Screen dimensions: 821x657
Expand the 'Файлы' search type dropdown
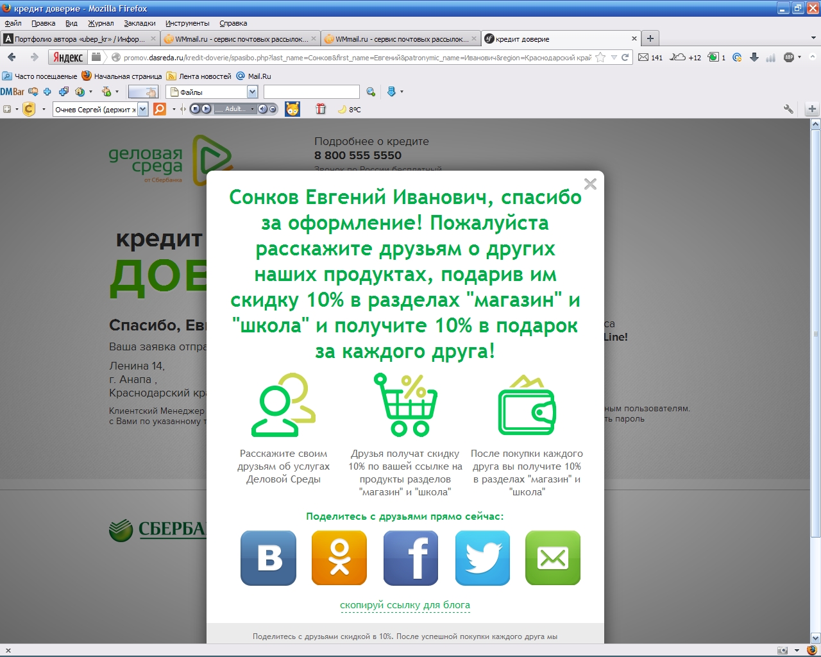click(x=252, y=92)
